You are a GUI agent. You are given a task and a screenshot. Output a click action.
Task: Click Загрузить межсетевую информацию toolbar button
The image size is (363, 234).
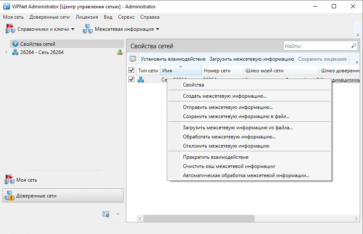[252, 59]
